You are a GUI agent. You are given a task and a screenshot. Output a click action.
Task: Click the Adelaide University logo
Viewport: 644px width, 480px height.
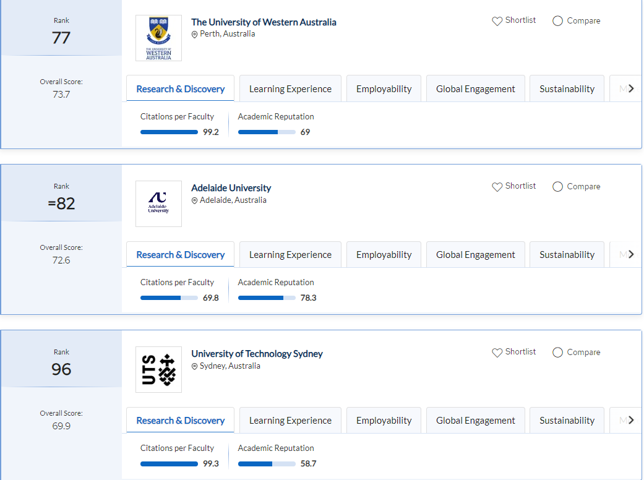pyautogui.click(x=158, y=204)
